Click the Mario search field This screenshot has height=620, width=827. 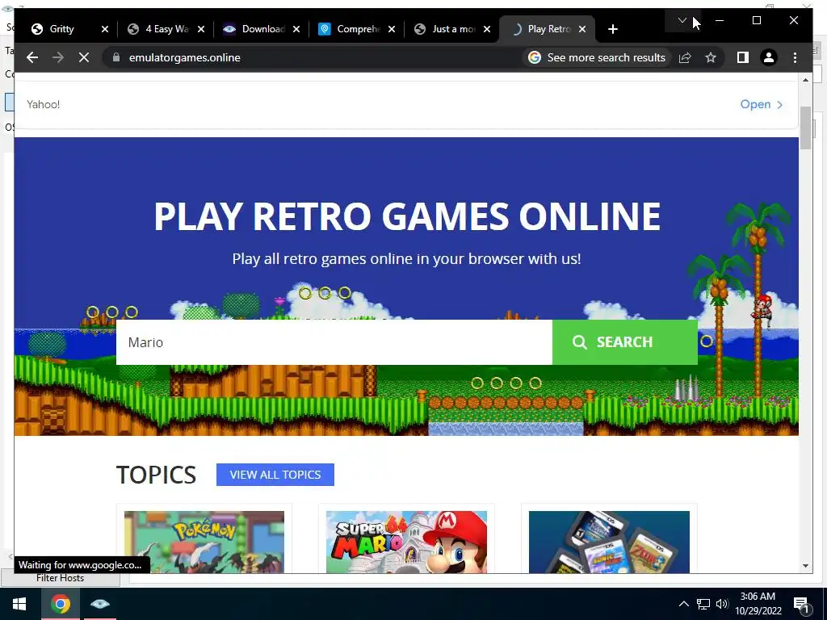point(334,342)
